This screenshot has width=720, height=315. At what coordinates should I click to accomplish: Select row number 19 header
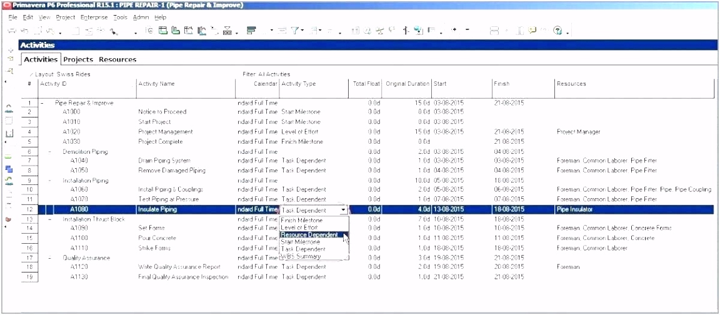click(29, 277)
